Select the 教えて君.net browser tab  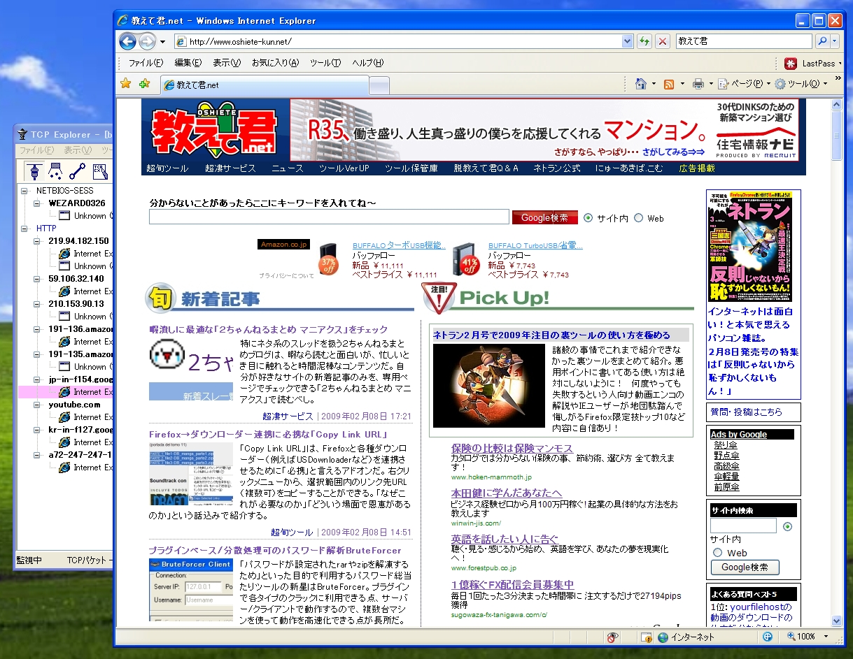point(265,85)
